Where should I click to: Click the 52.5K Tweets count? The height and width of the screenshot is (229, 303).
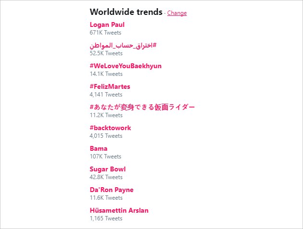point(106,53)
